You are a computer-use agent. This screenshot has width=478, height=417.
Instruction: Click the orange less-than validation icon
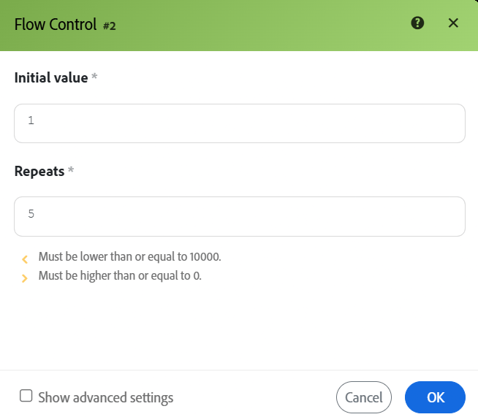pos(25,259)
